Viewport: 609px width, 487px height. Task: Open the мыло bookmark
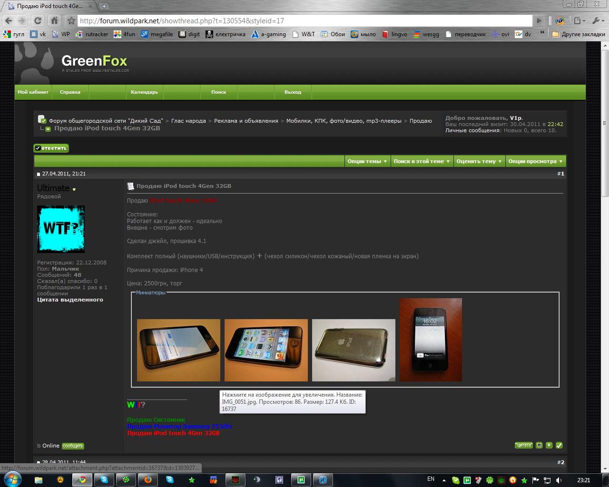[363, 34]
